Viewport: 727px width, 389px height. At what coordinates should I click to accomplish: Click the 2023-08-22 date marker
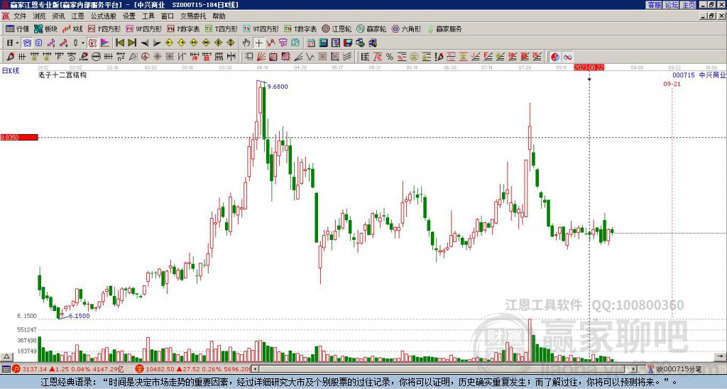(x=589, y=67)
